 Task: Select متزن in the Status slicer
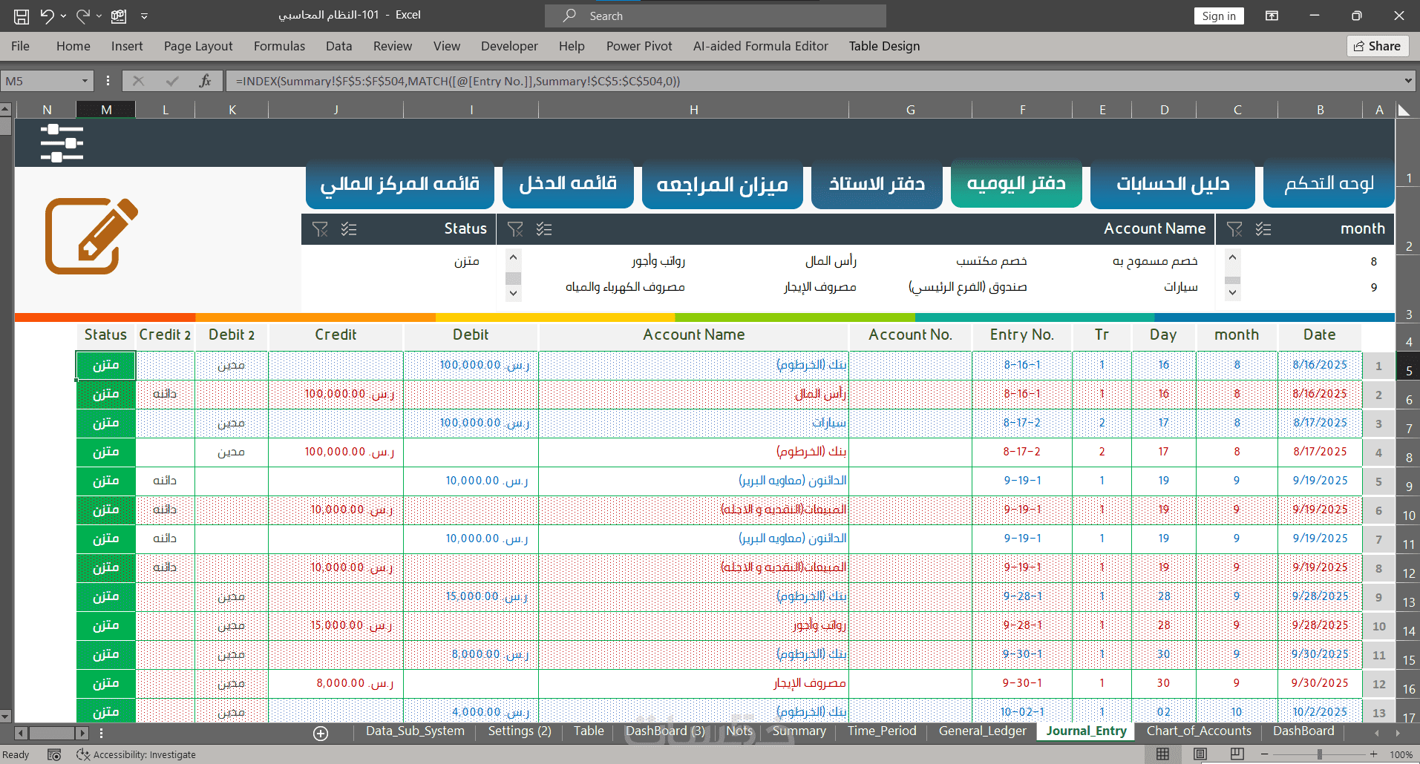tap(398, 261)
